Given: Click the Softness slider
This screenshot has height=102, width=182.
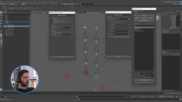Looking at the screenshot, I should [120, 25].
